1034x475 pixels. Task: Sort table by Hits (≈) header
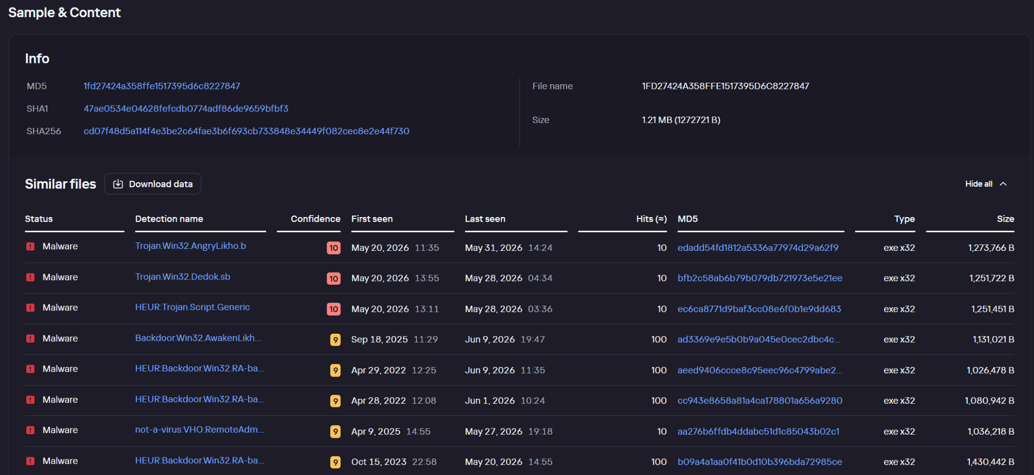point(651,219)
